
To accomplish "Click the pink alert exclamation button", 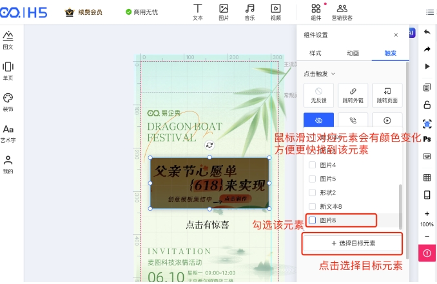I will [x=427, y=253].
